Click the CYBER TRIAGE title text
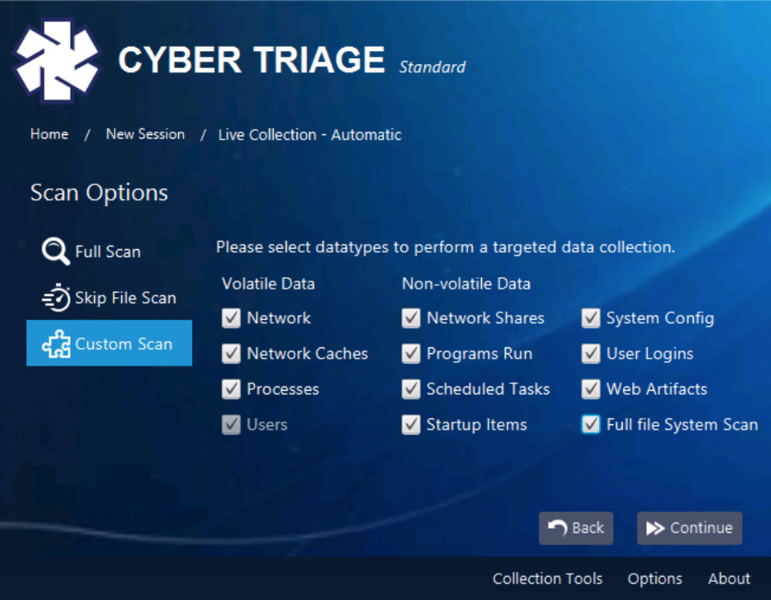Screen dimensions: 771x600 [x=251, y=60]
